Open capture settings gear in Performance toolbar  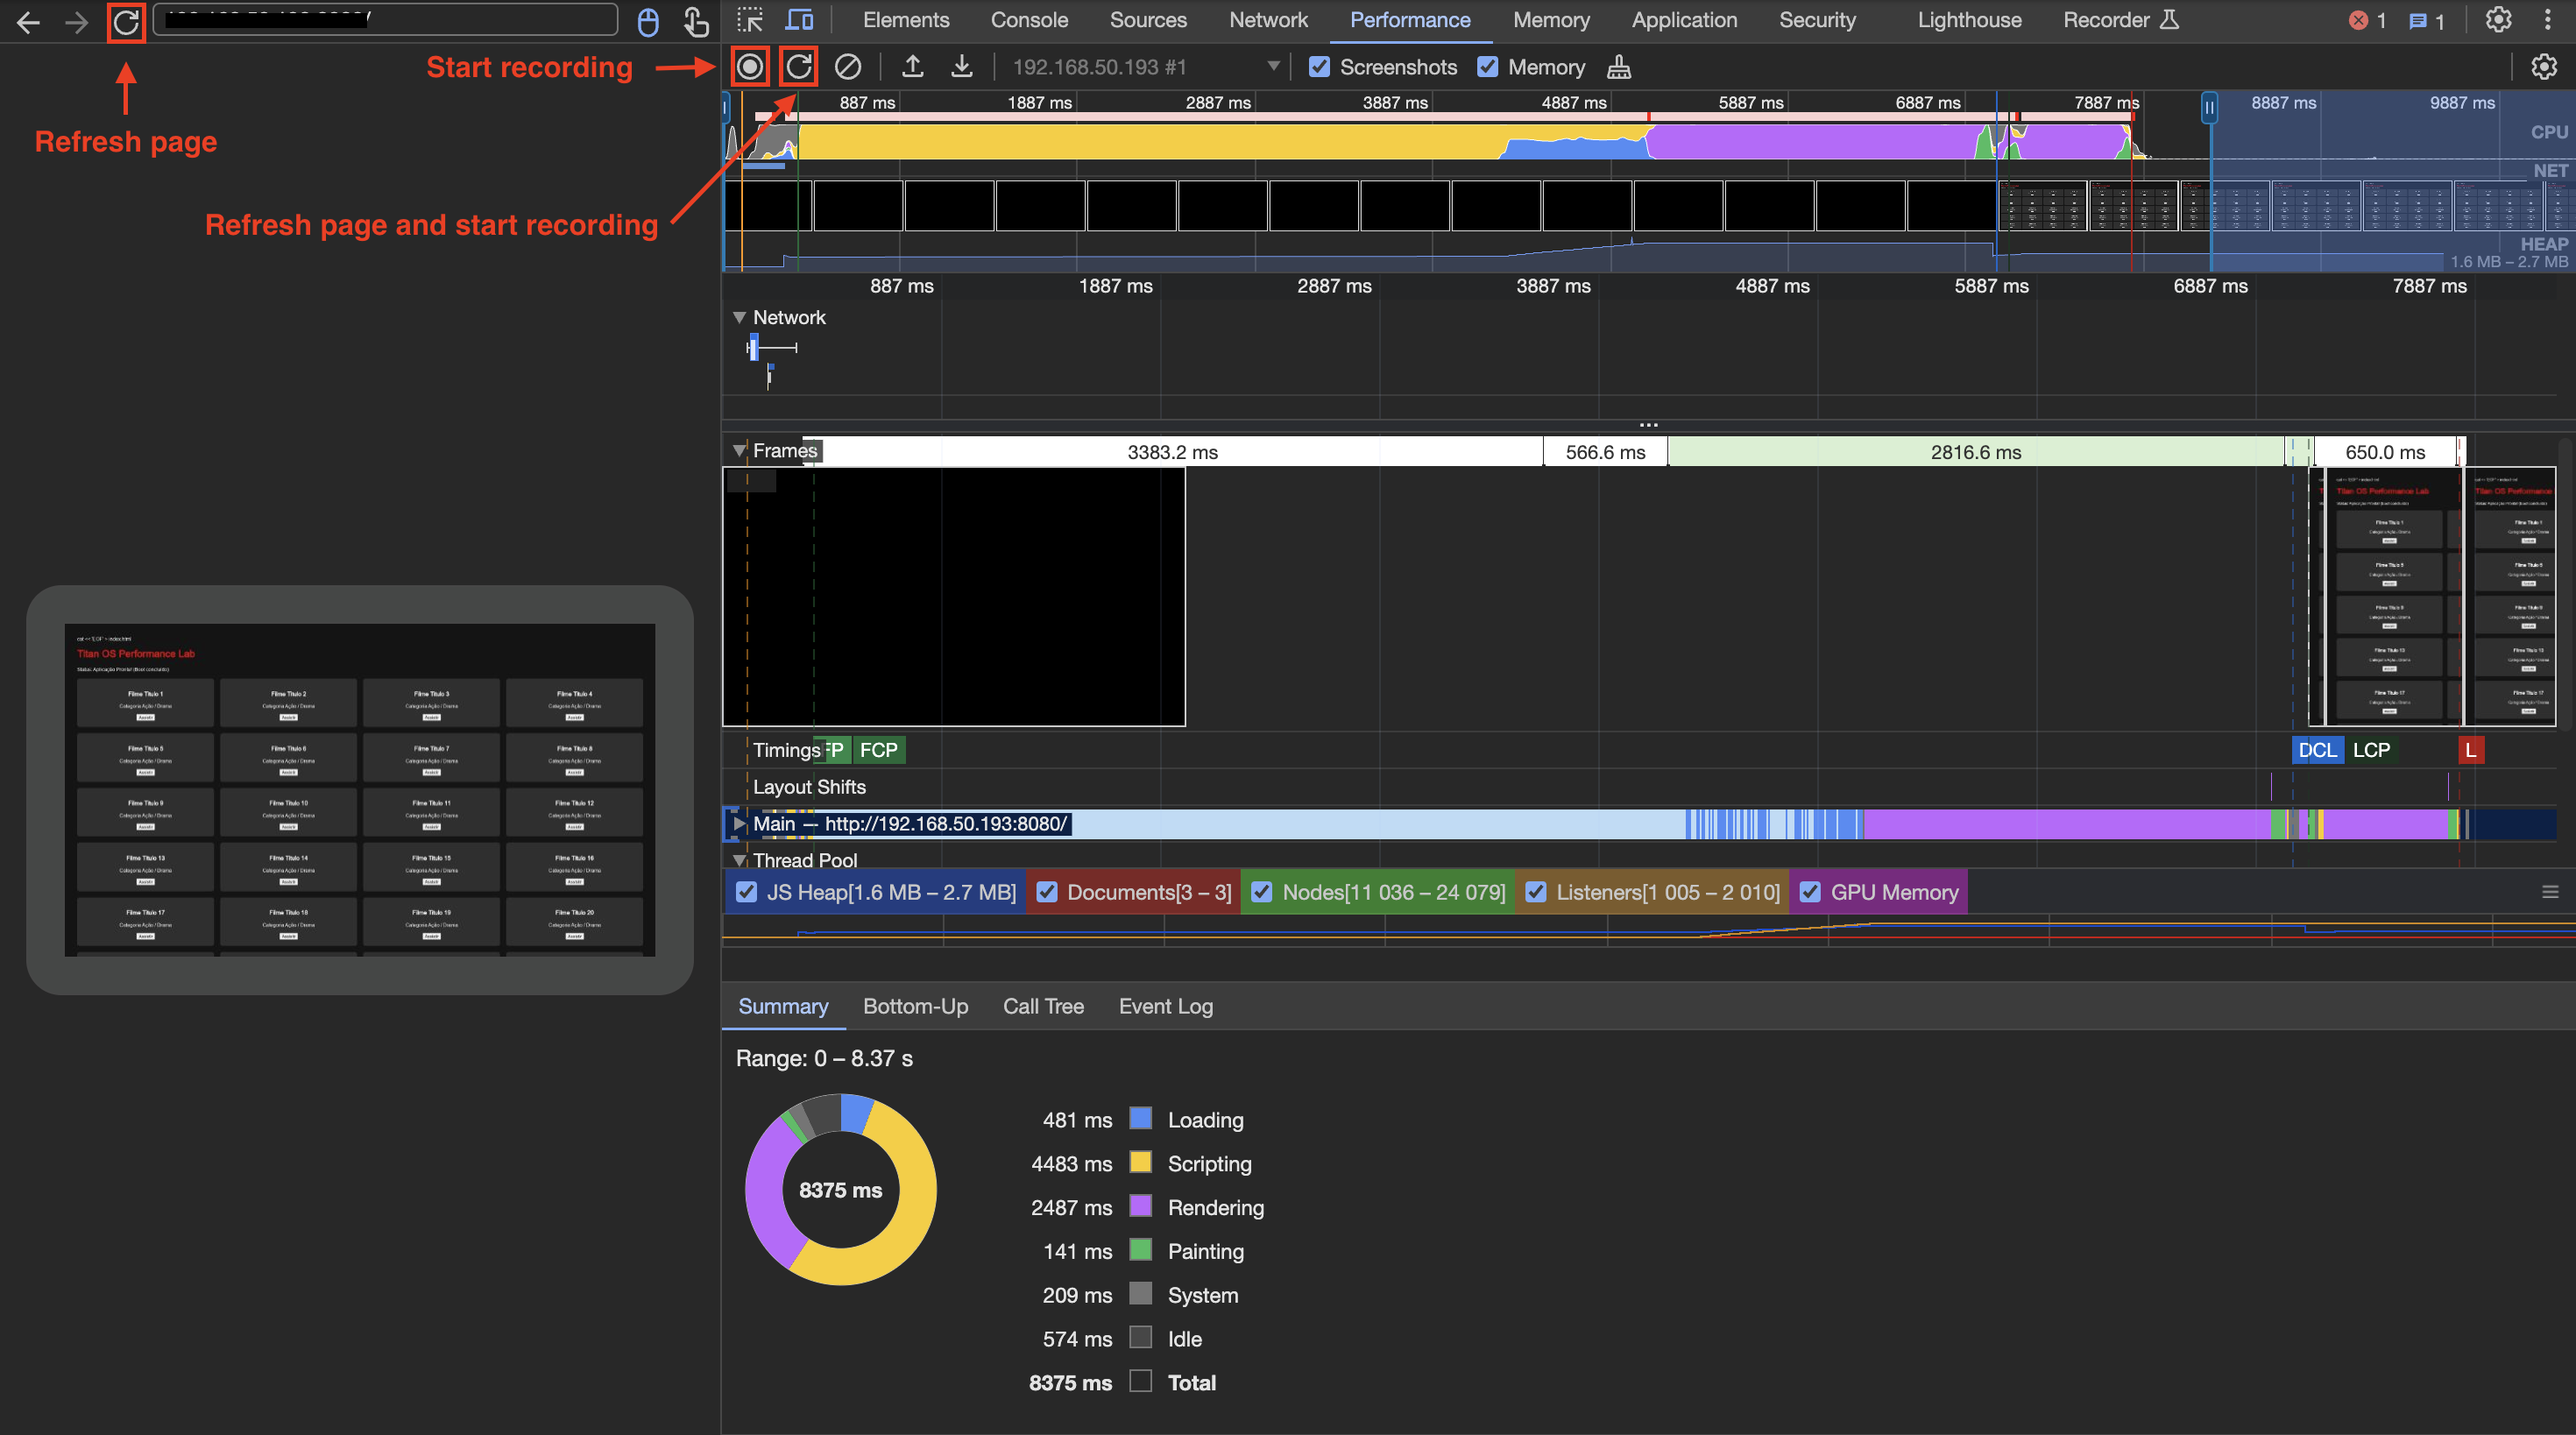[2544, 67]
